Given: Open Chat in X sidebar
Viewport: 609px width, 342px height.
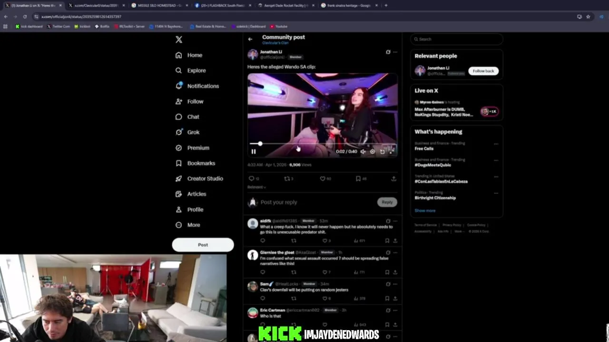Looking at the screenshot, I should tap(187, 117).
